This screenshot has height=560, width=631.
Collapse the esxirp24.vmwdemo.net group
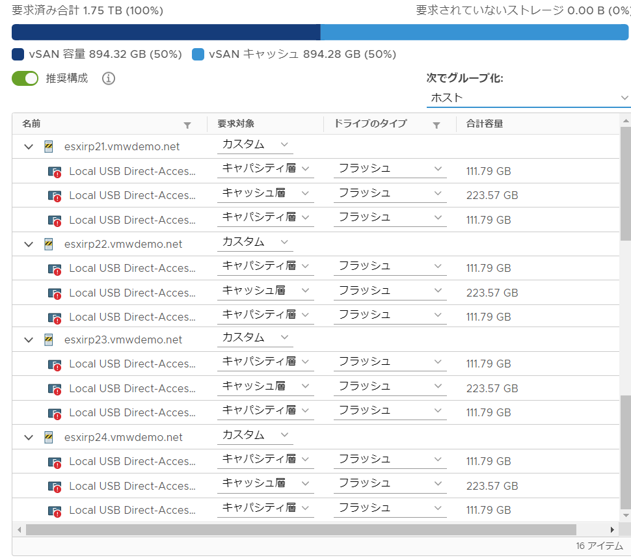click(x=28, y=437)
